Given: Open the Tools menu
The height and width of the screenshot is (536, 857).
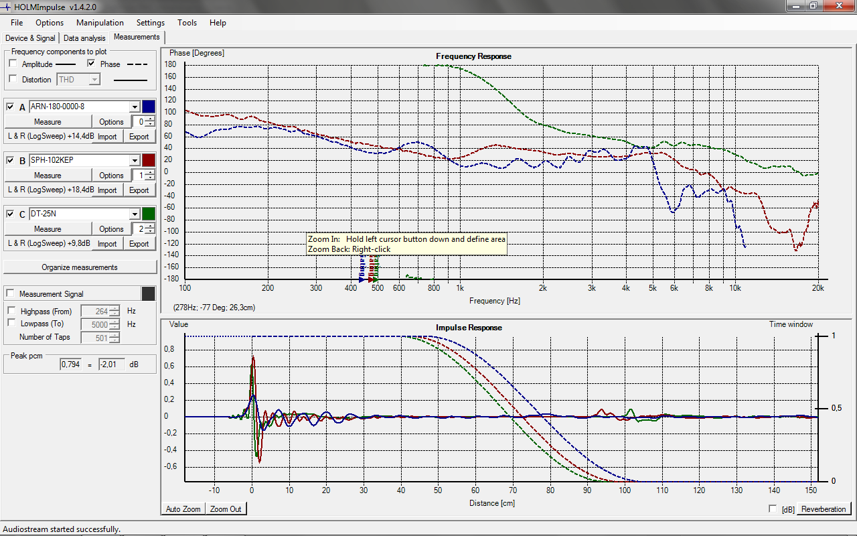Looking at the screenshot, I should (187, 23).
